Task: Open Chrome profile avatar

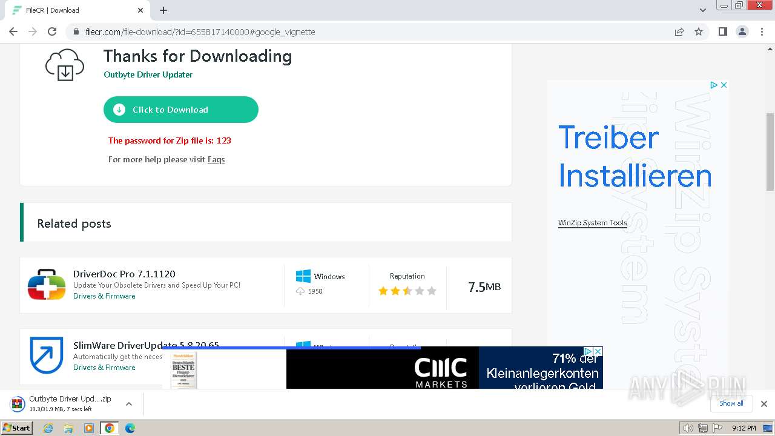Action: (x=742, y=31)
